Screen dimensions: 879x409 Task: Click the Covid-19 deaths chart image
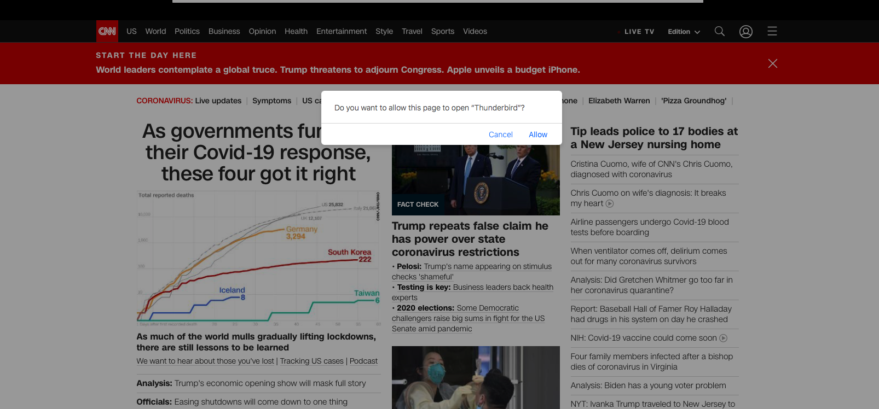click(x=258, y=259)
